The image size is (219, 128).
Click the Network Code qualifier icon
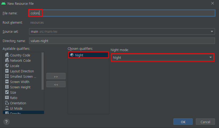[x=7, y=60]
